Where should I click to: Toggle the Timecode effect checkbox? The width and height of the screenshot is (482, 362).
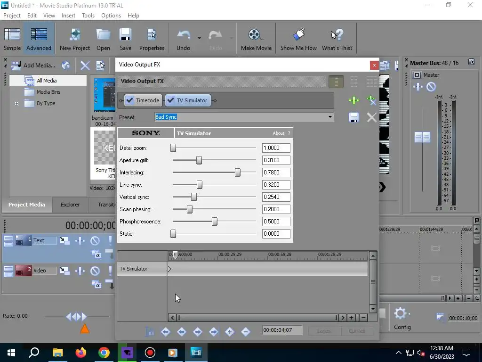[130, 100]
